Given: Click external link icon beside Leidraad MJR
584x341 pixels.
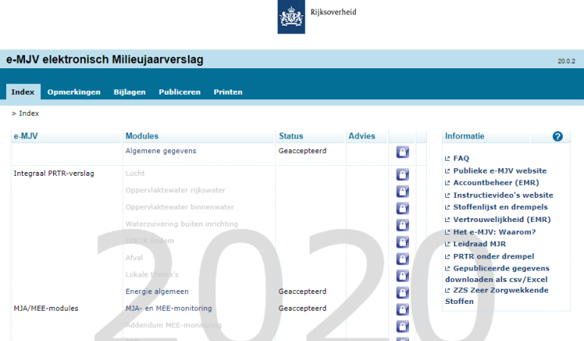Looking at the screenshot, I should (x=447, y=244).
